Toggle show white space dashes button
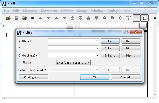159x103 pixels. click(x=137, y=18)
